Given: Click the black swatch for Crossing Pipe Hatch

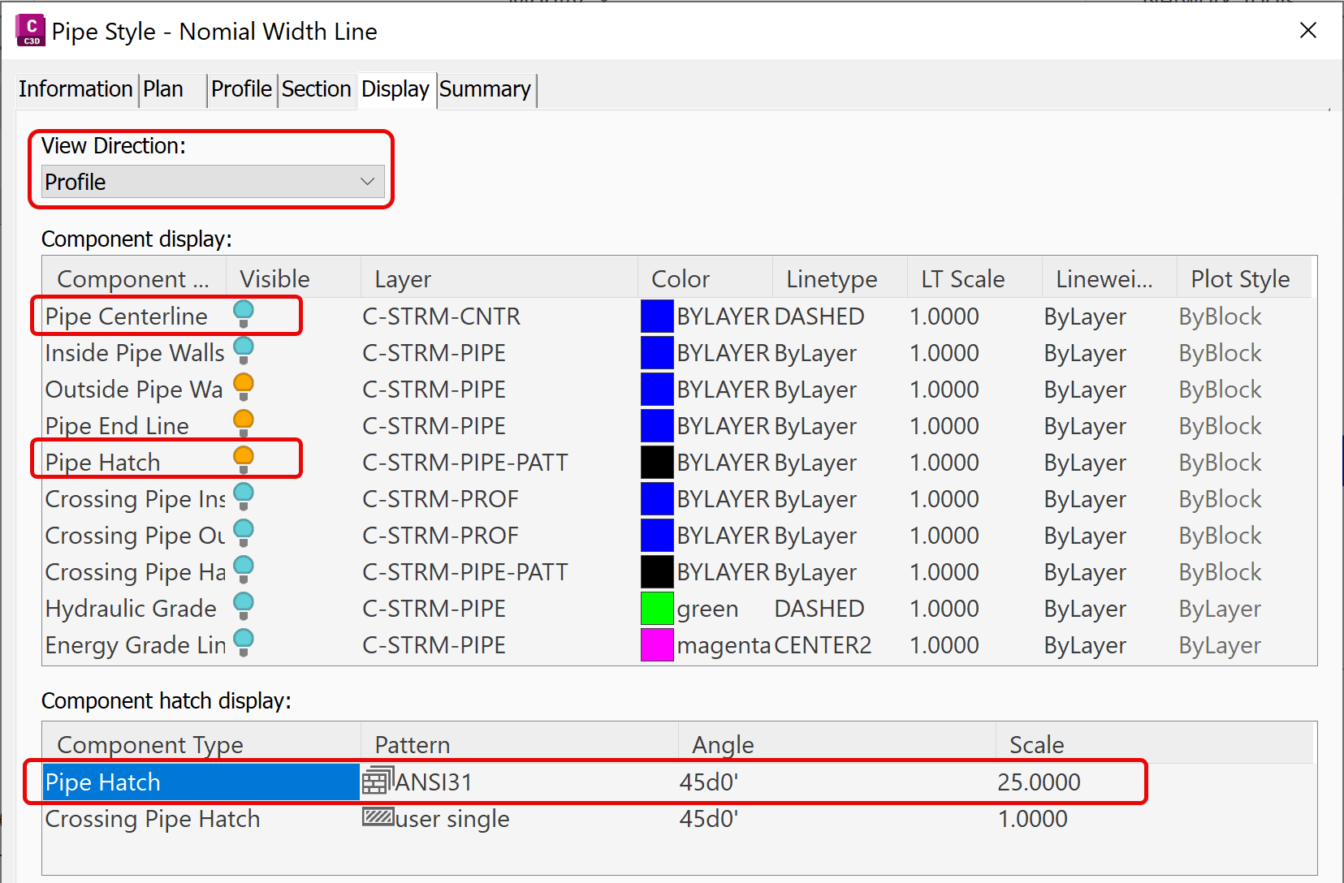Looking at the screenshot, I should point(657,571).
